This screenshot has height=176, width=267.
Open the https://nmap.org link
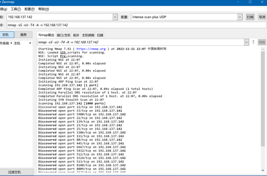pos(91,49)
